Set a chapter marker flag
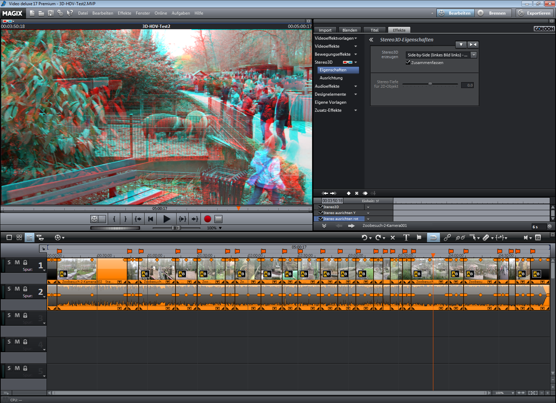The height and width of the screenshot is (403, 556). click(x=419, y=237)
